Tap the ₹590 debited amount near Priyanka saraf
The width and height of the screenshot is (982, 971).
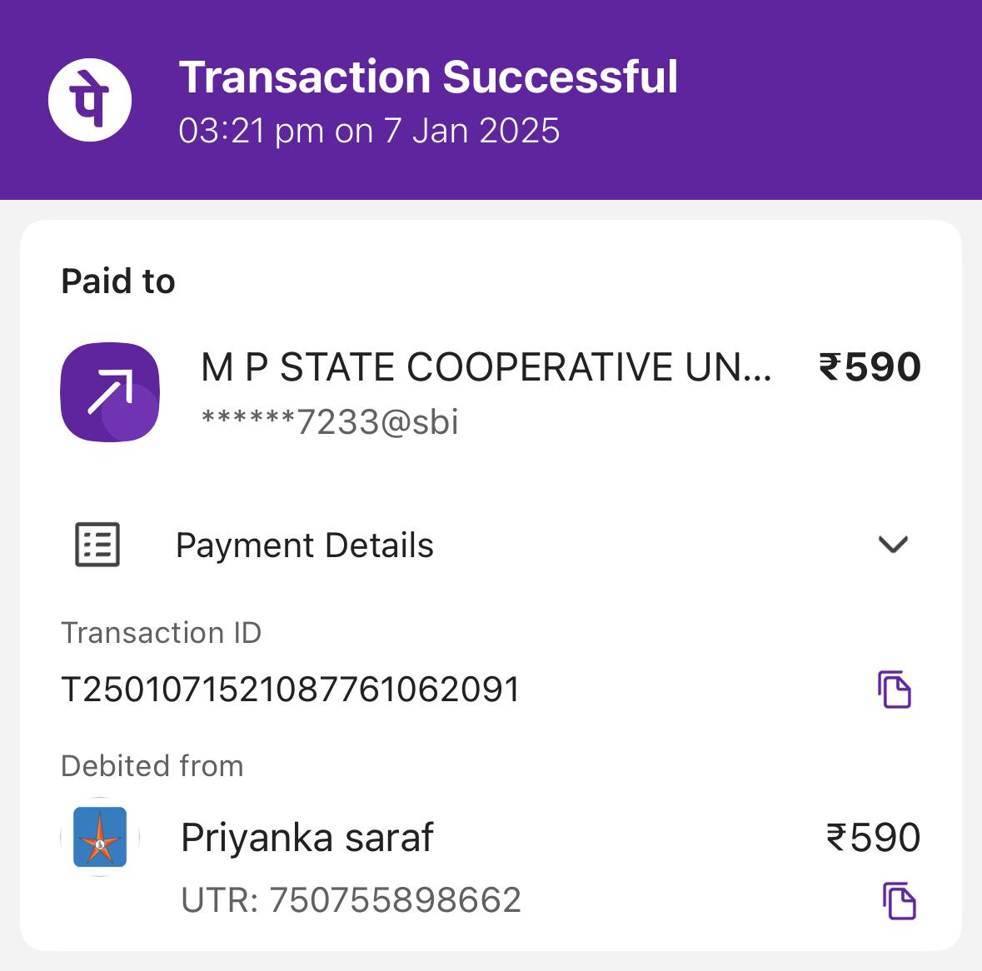[x=874, y=837]
